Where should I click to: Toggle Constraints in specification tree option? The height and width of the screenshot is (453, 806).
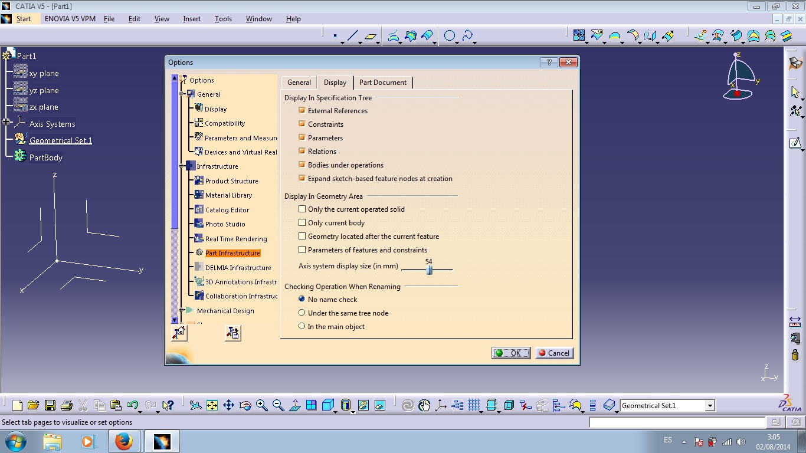[x=302, y=124]
